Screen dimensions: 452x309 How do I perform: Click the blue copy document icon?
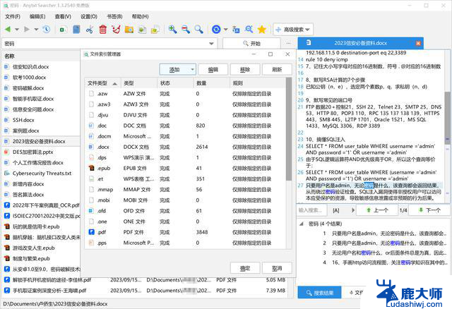pyautogui.click(x=76, y=30)
